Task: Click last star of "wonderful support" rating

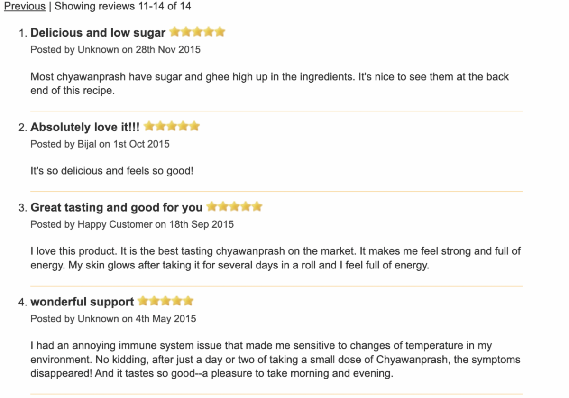Action: [x=188, y=301]
